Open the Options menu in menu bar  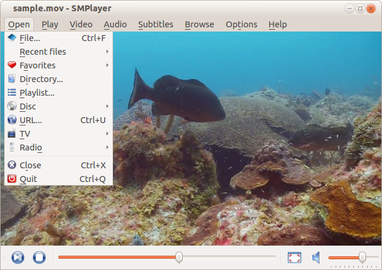241,24
